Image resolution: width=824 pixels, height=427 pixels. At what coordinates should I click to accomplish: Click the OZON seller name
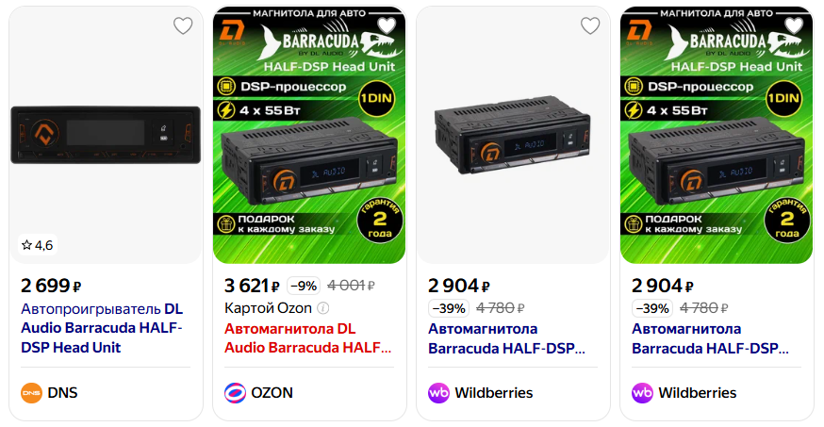click(x=272, y=393)
